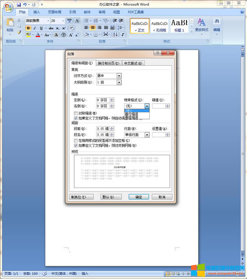The height and width of the screenshot is (279, 247).
Task: Open the 页面布局 ribbon tab
Action: 54,12
